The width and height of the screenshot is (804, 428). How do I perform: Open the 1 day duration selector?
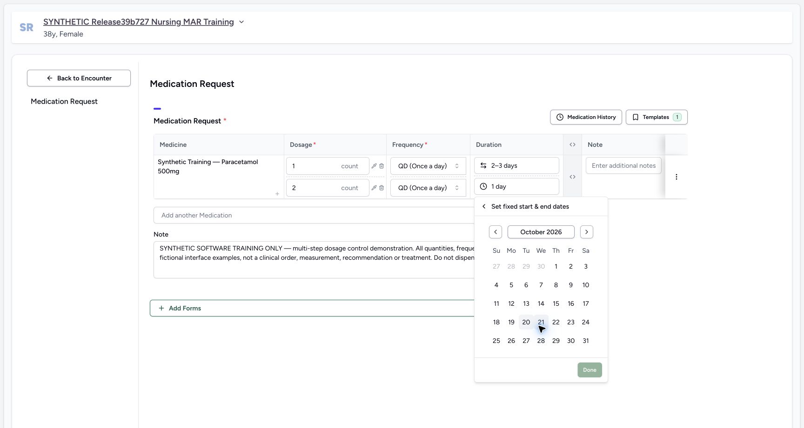point(516,186)
